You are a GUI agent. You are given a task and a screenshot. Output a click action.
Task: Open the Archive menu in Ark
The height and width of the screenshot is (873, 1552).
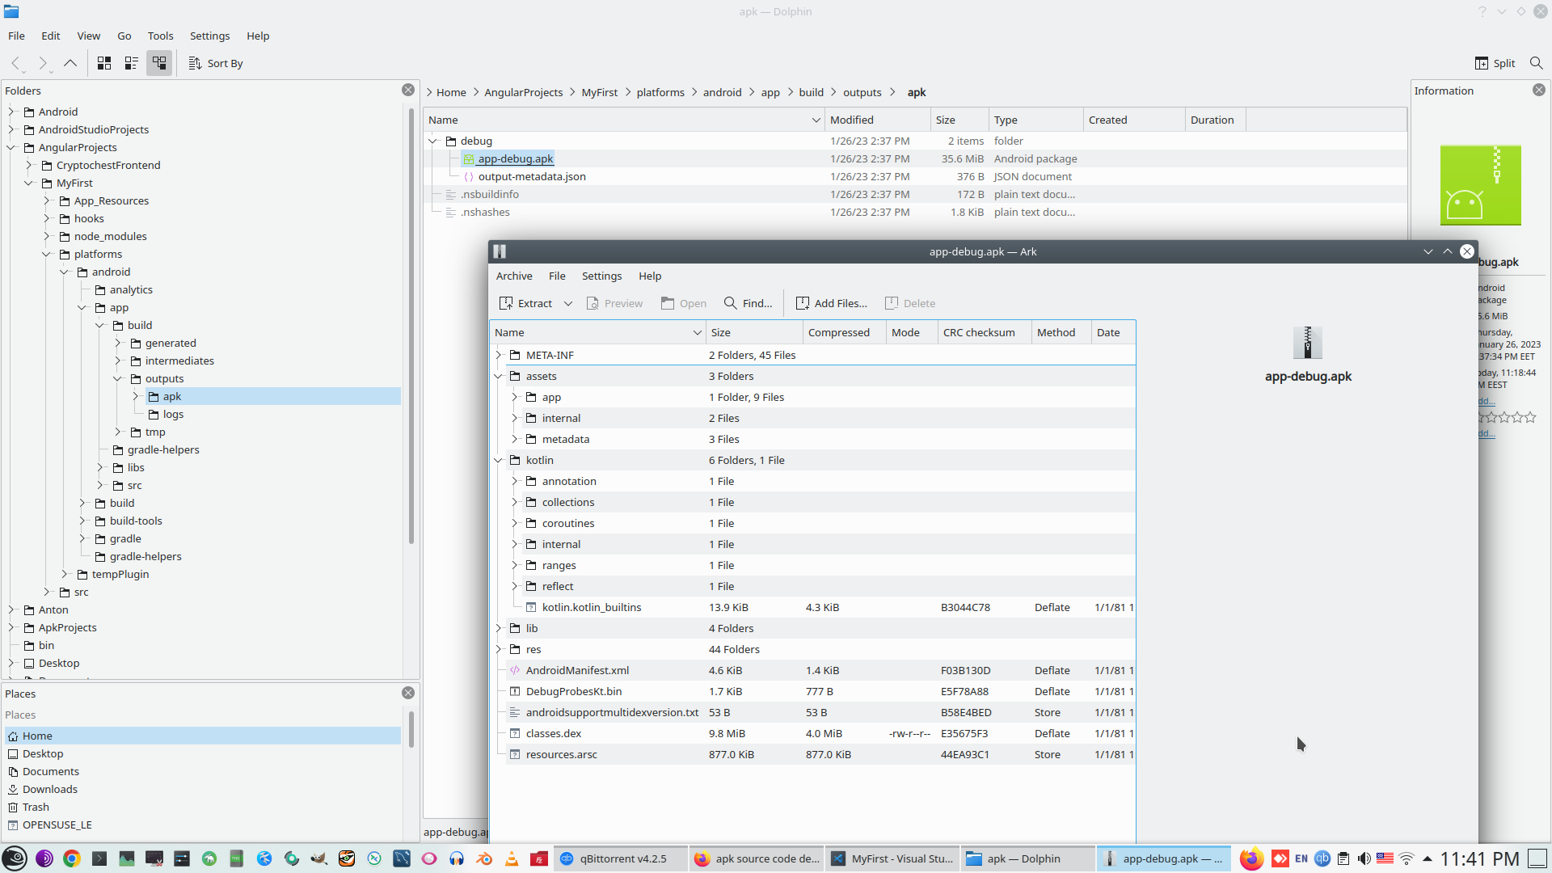[x=514, y=276]
